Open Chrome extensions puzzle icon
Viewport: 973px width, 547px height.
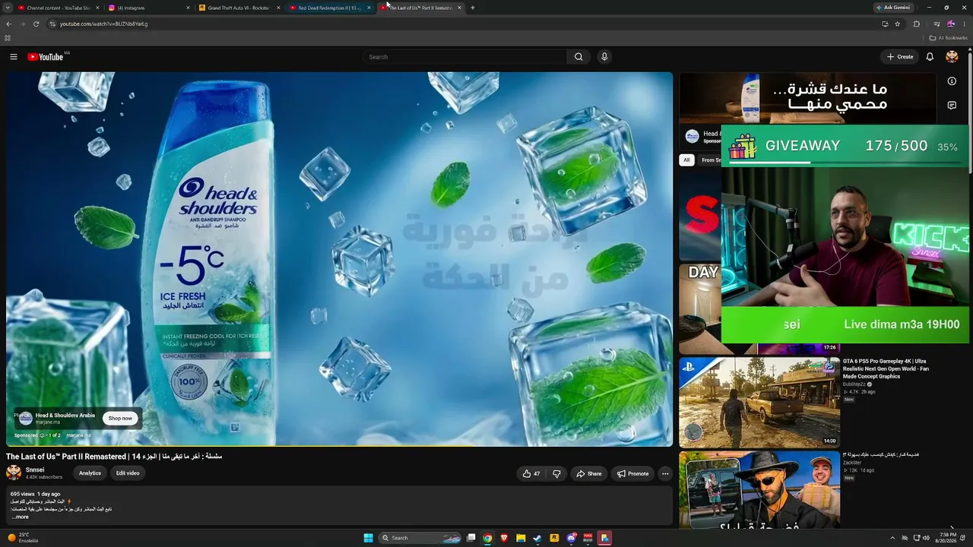pyautogui.click(x=917, y=24)
